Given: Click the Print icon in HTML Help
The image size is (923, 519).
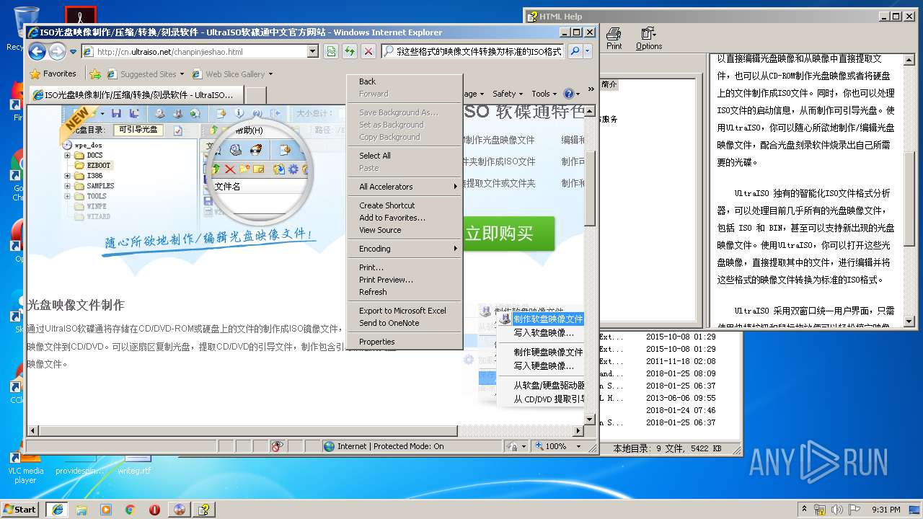Looking at the screenshot, I should [614, 38].
